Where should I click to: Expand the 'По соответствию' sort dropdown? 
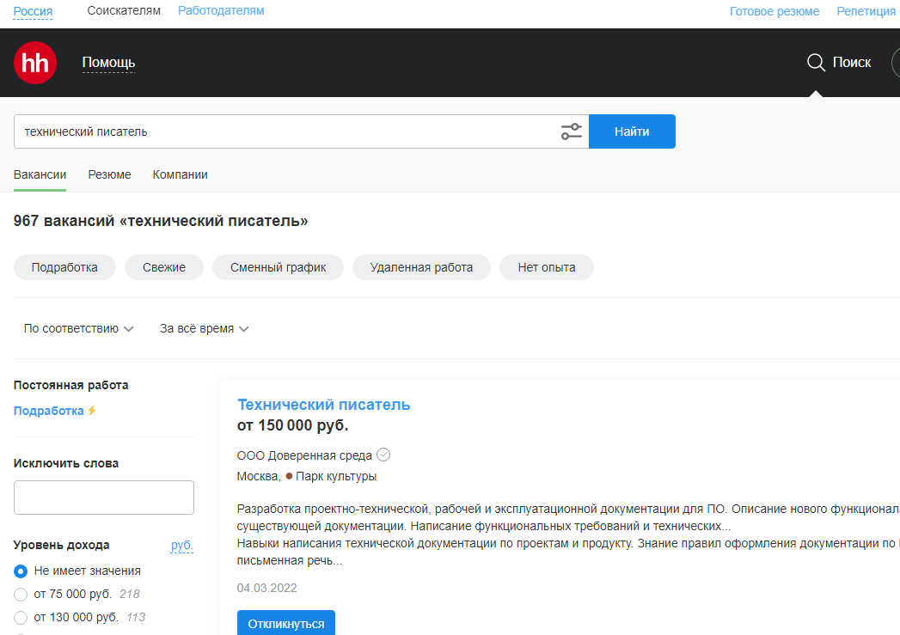78,328
